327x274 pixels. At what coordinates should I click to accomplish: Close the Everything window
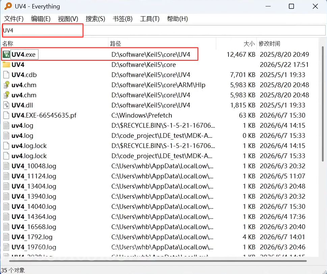click(315, 6)
